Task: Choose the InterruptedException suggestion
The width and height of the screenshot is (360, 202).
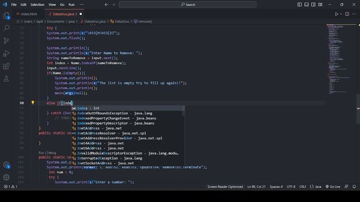Action: [x=128, y=158]
